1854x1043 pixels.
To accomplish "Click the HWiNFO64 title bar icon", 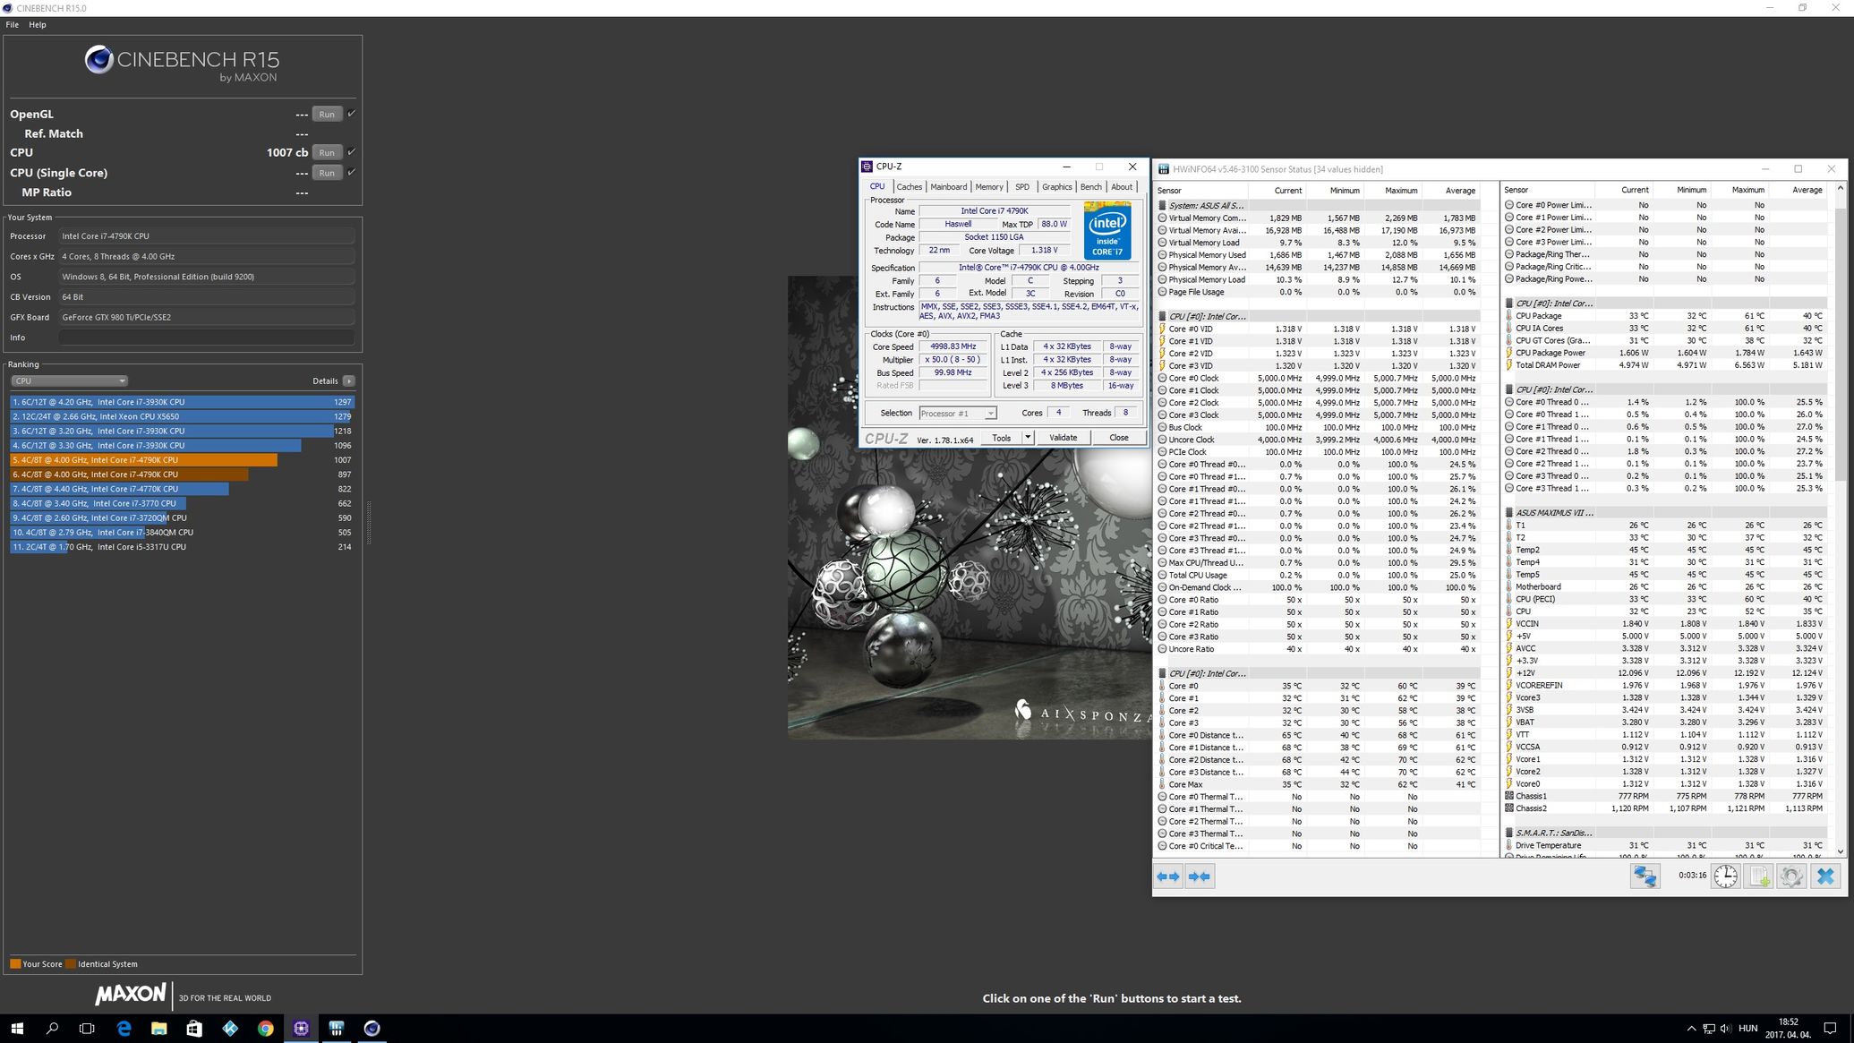I will click(x=1163, y=169).
